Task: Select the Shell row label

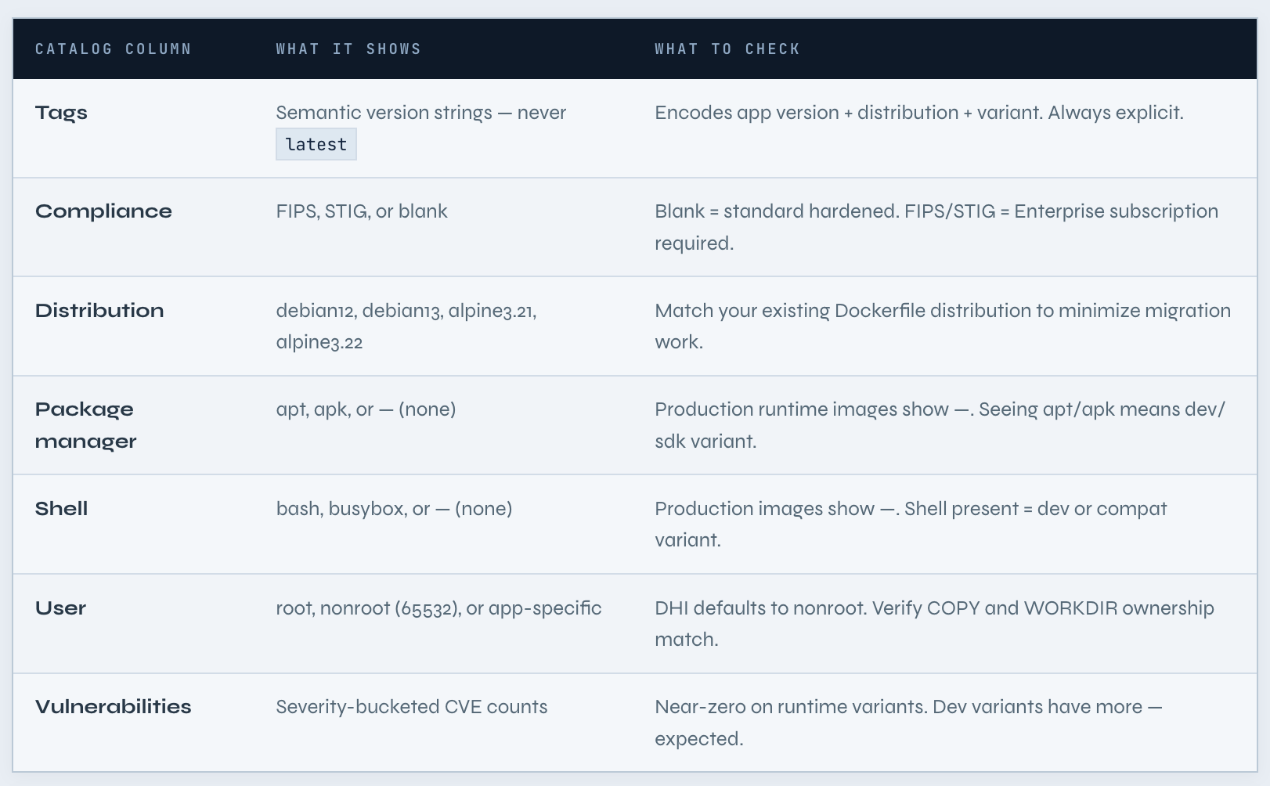Action: 61,508
